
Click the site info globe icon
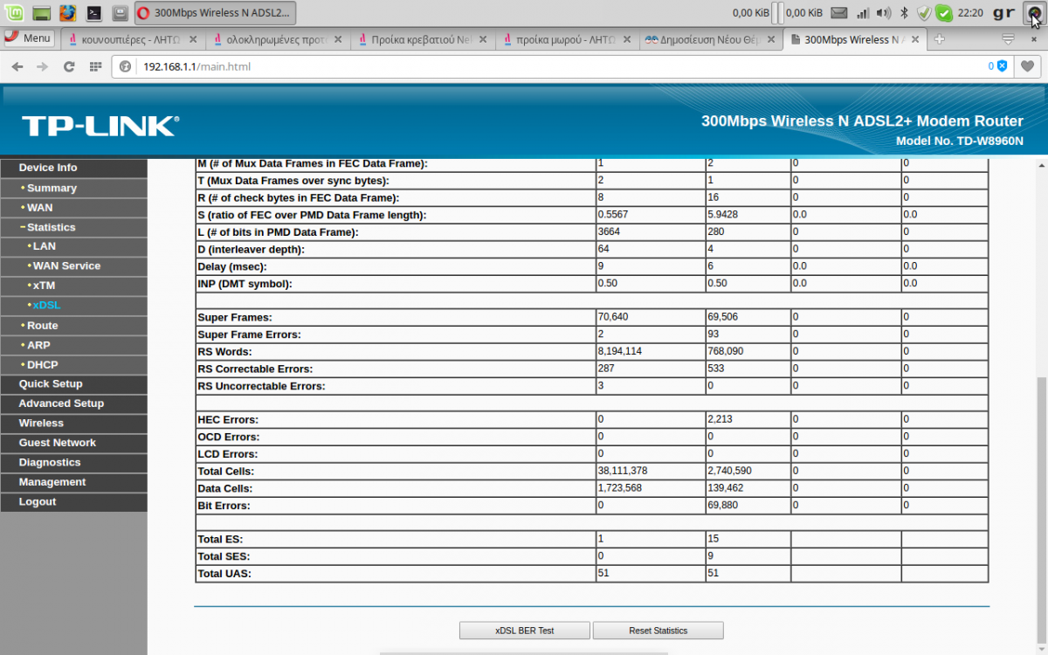coord(125,66)
